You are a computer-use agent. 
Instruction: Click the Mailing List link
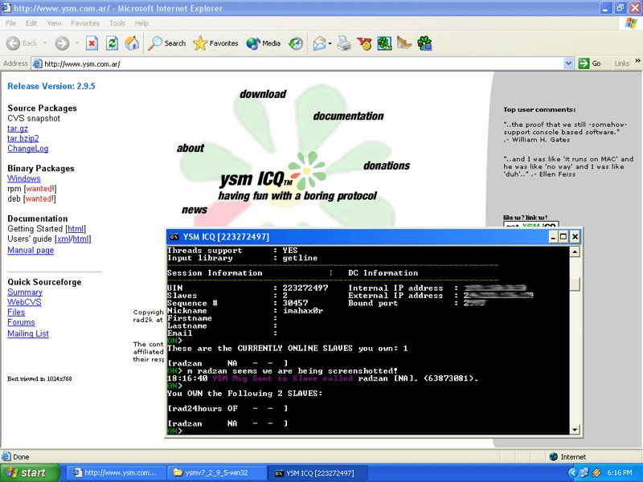tap(28, 333)
